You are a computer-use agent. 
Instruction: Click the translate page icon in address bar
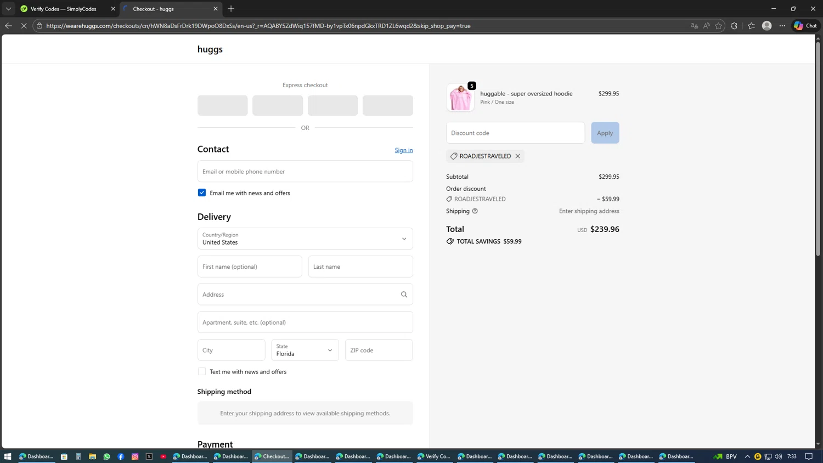(x=694, y=26)
